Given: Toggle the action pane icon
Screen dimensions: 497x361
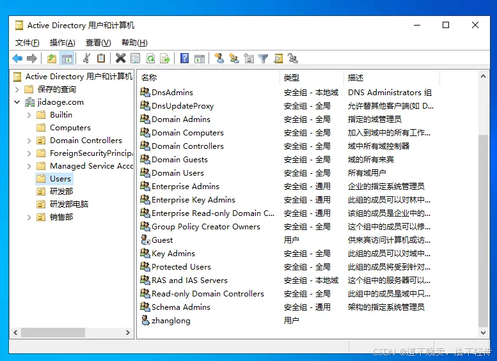Looking at the screenshot, I should [200, 58].
